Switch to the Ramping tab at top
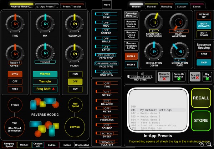214x149 pixels. pyautogui.click(x=166, y=6)
